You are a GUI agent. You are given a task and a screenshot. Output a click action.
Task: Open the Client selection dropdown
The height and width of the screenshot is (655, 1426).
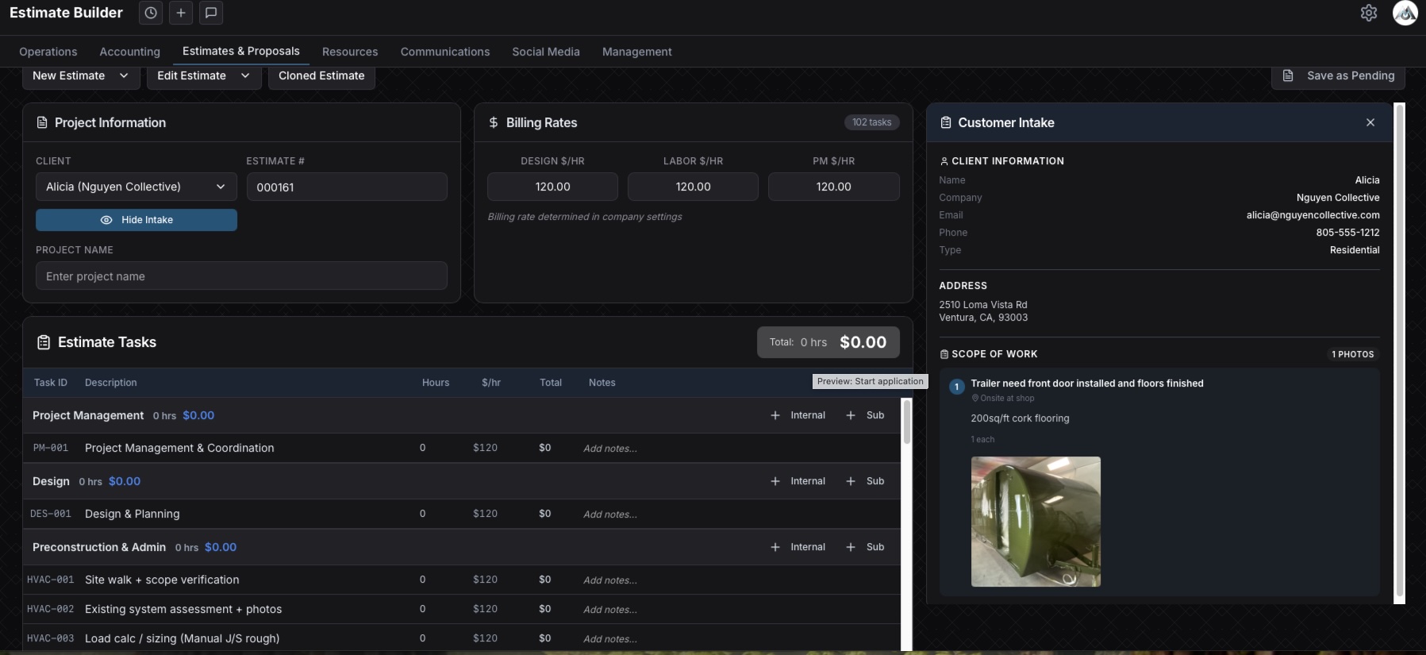point(136,187)
